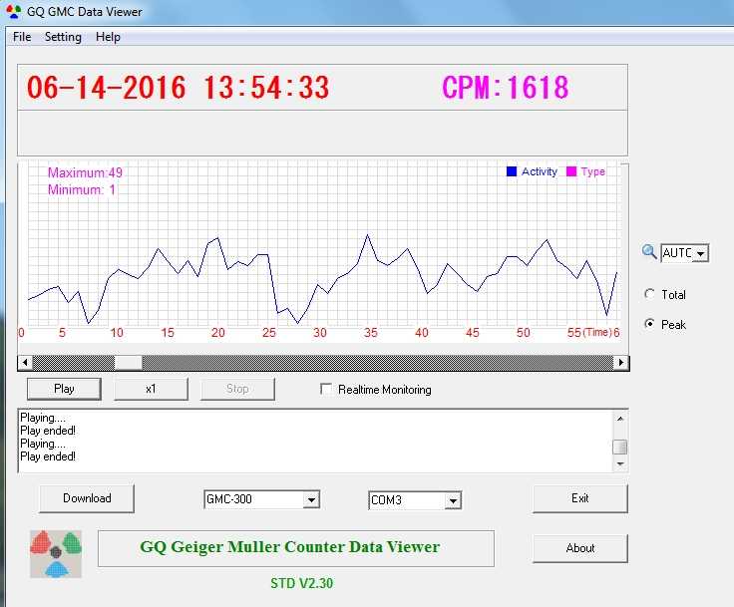Click the log box scrollbar thumb

coord(620,447)
